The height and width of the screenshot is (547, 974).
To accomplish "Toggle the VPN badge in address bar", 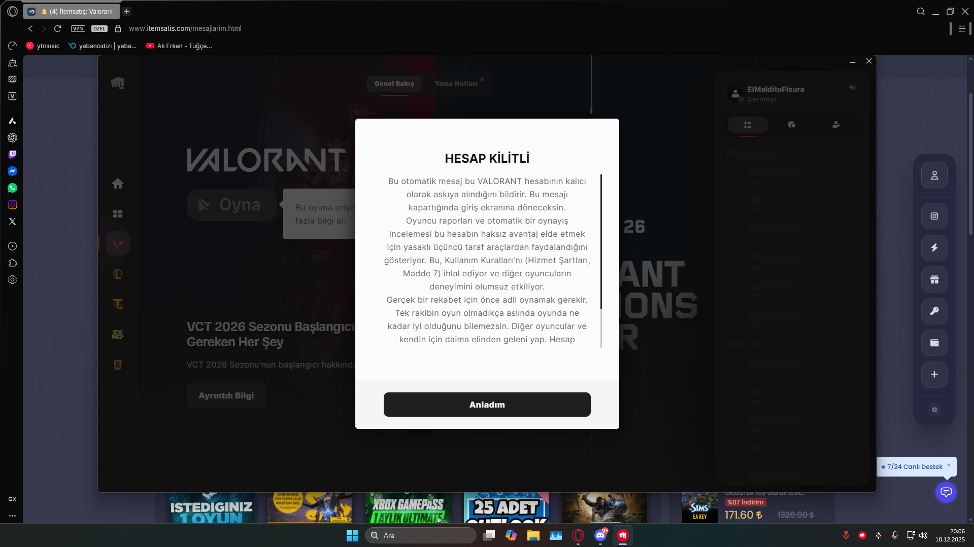I will click(x=78, y=28).
